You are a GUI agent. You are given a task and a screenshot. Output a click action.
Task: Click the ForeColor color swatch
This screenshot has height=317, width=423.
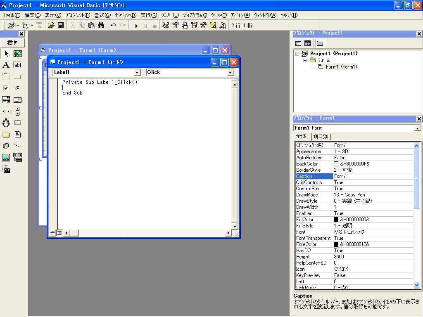click(x=336, y=244)
